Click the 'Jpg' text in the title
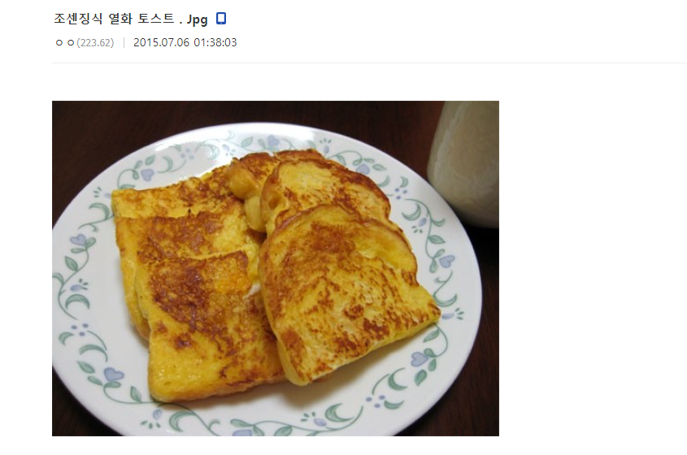 (x=198, y=19)
